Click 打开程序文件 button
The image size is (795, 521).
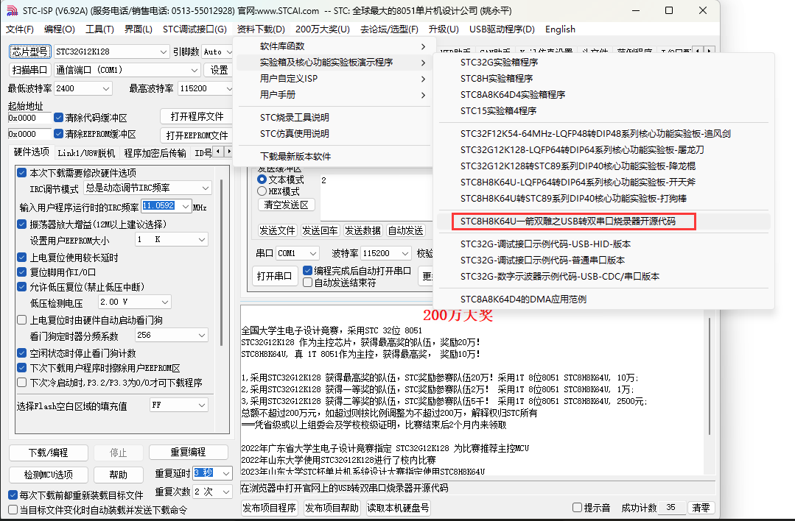click(x=197, y=116)
